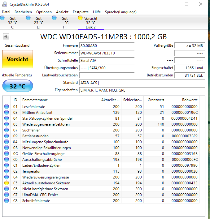210x219 pixels.
Task: Click the Aktueller column header
Action: [x=110, y=100]
